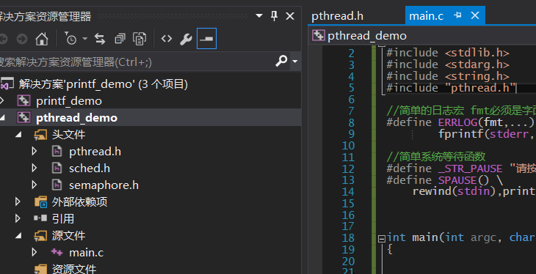
Task: Select the printf_demo project node
Action: click(69, 101)
